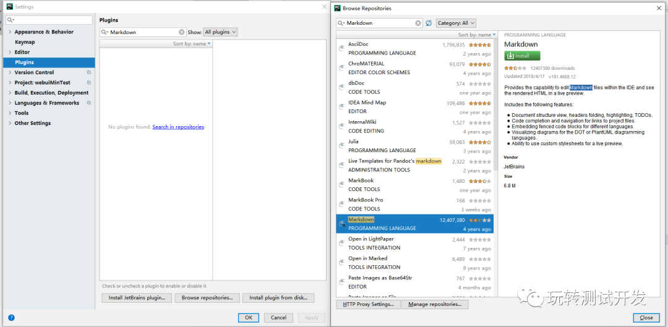This screenshot has height=327, width=668.
Task: Open HTTP Proxy Settings
Action: (x=368, y=304)
